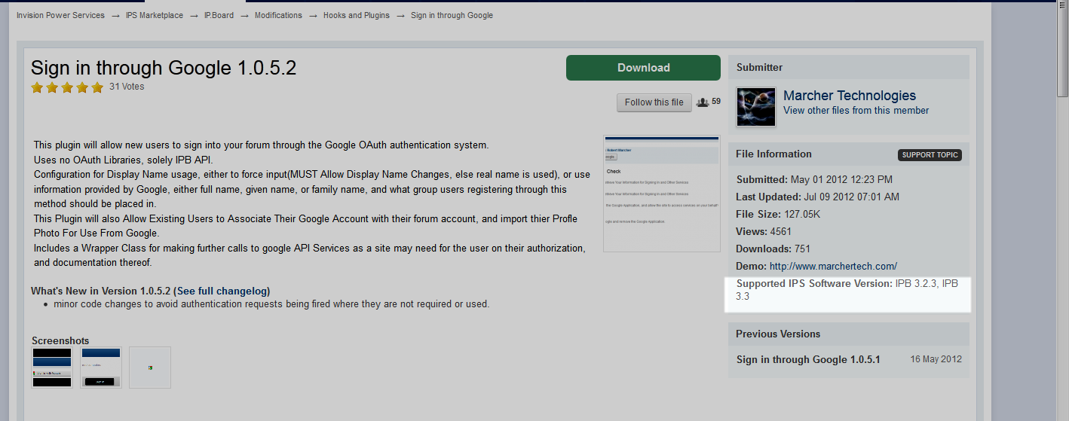This screenshot has height=421, width=1069.
Task: Click the fifth rating star
Action: point(97,87)
